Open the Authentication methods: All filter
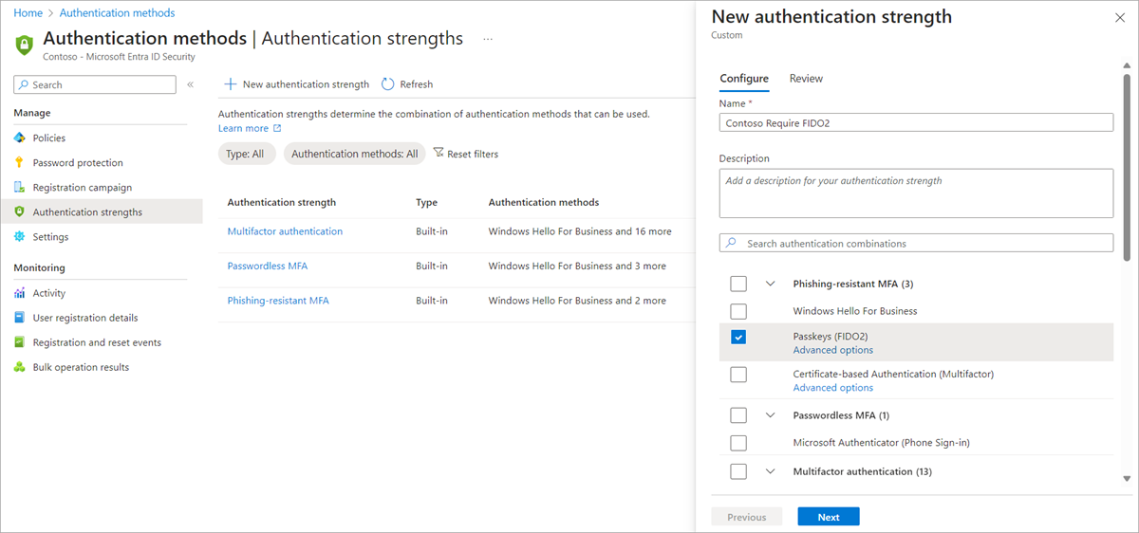Screen dimensions: 1139x533 [354, 154]
